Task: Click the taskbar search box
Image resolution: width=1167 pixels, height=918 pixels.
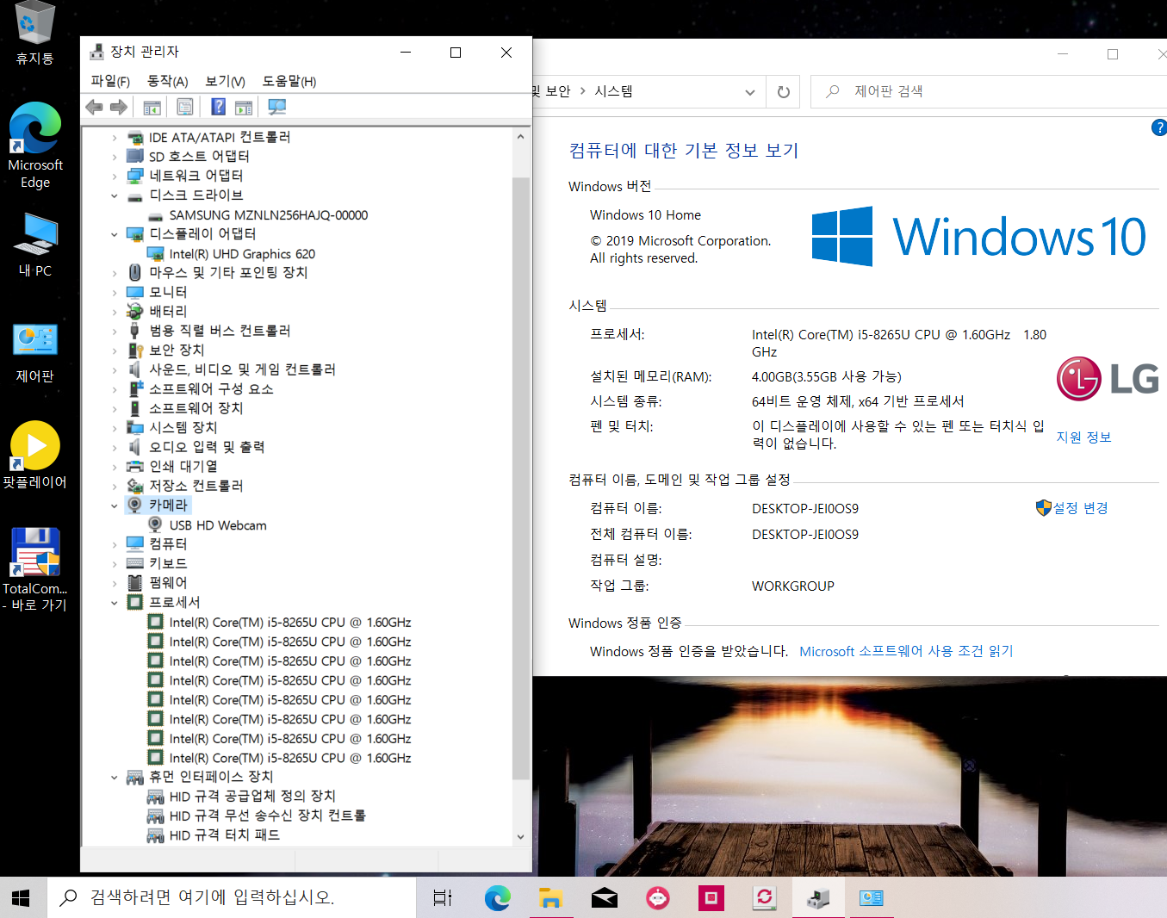Action: (x=233, y=898)
